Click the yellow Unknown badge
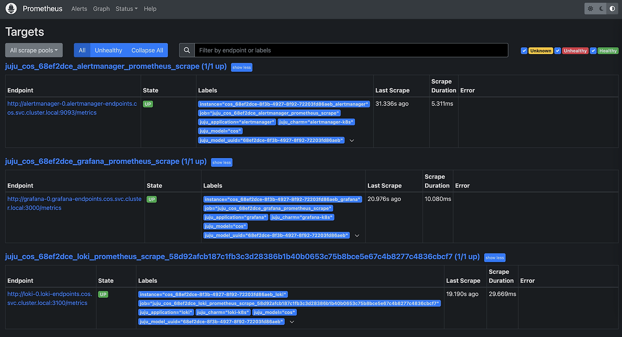 [541, 51]
